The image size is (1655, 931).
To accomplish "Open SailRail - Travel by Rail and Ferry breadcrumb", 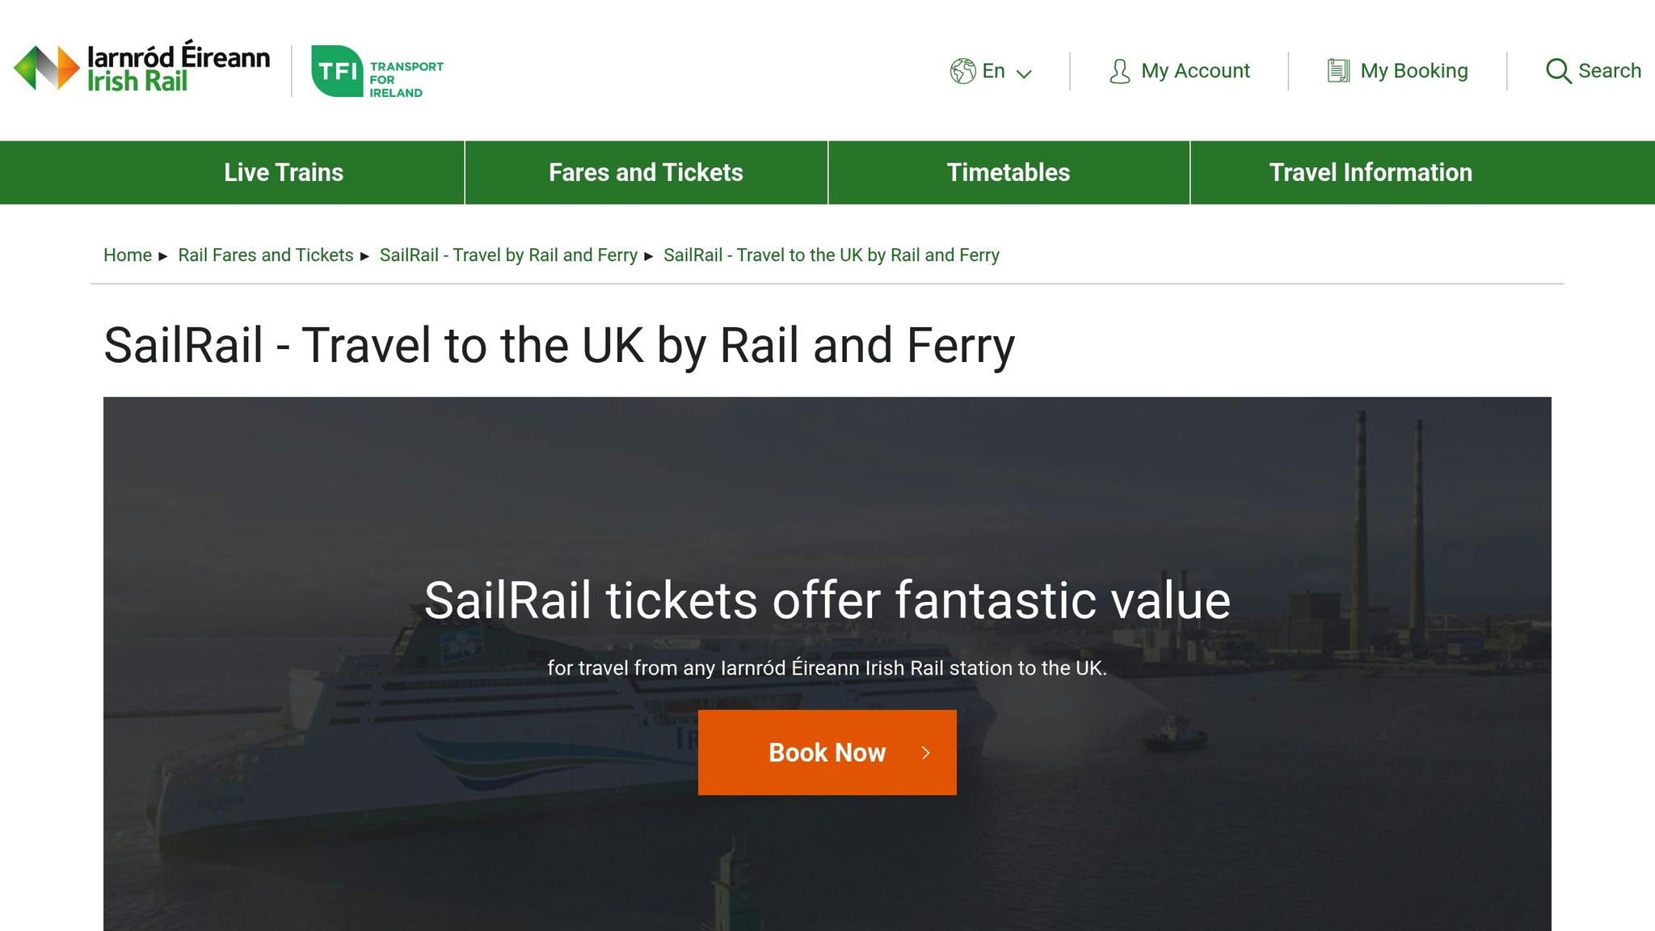I will click(x=508, y=255).
